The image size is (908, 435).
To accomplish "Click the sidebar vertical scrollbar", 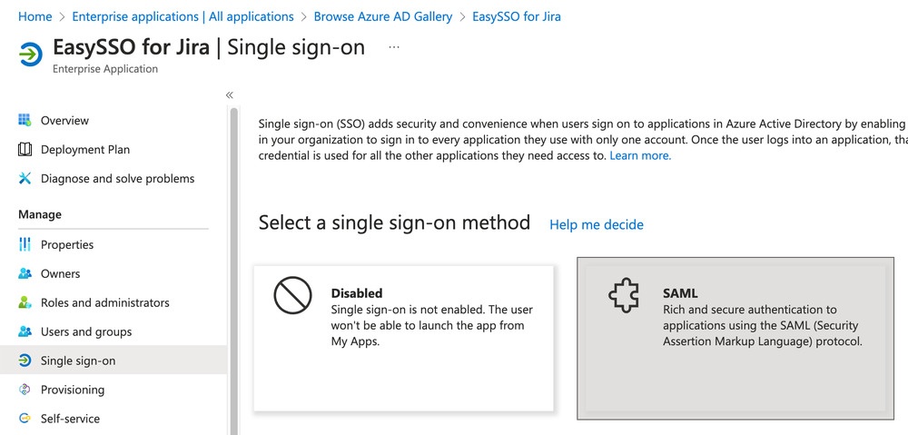I will coord(234,271).
